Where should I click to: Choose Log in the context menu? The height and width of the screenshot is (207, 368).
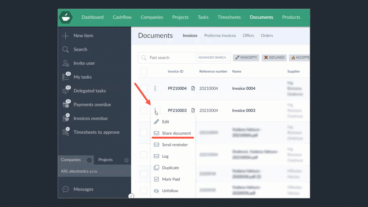pos(173,156)
